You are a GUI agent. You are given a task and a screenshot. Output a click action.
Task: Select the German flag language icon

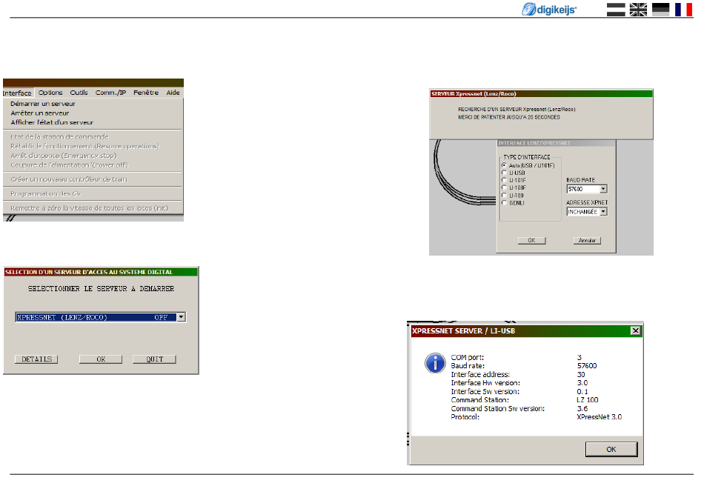click(660, 10)
